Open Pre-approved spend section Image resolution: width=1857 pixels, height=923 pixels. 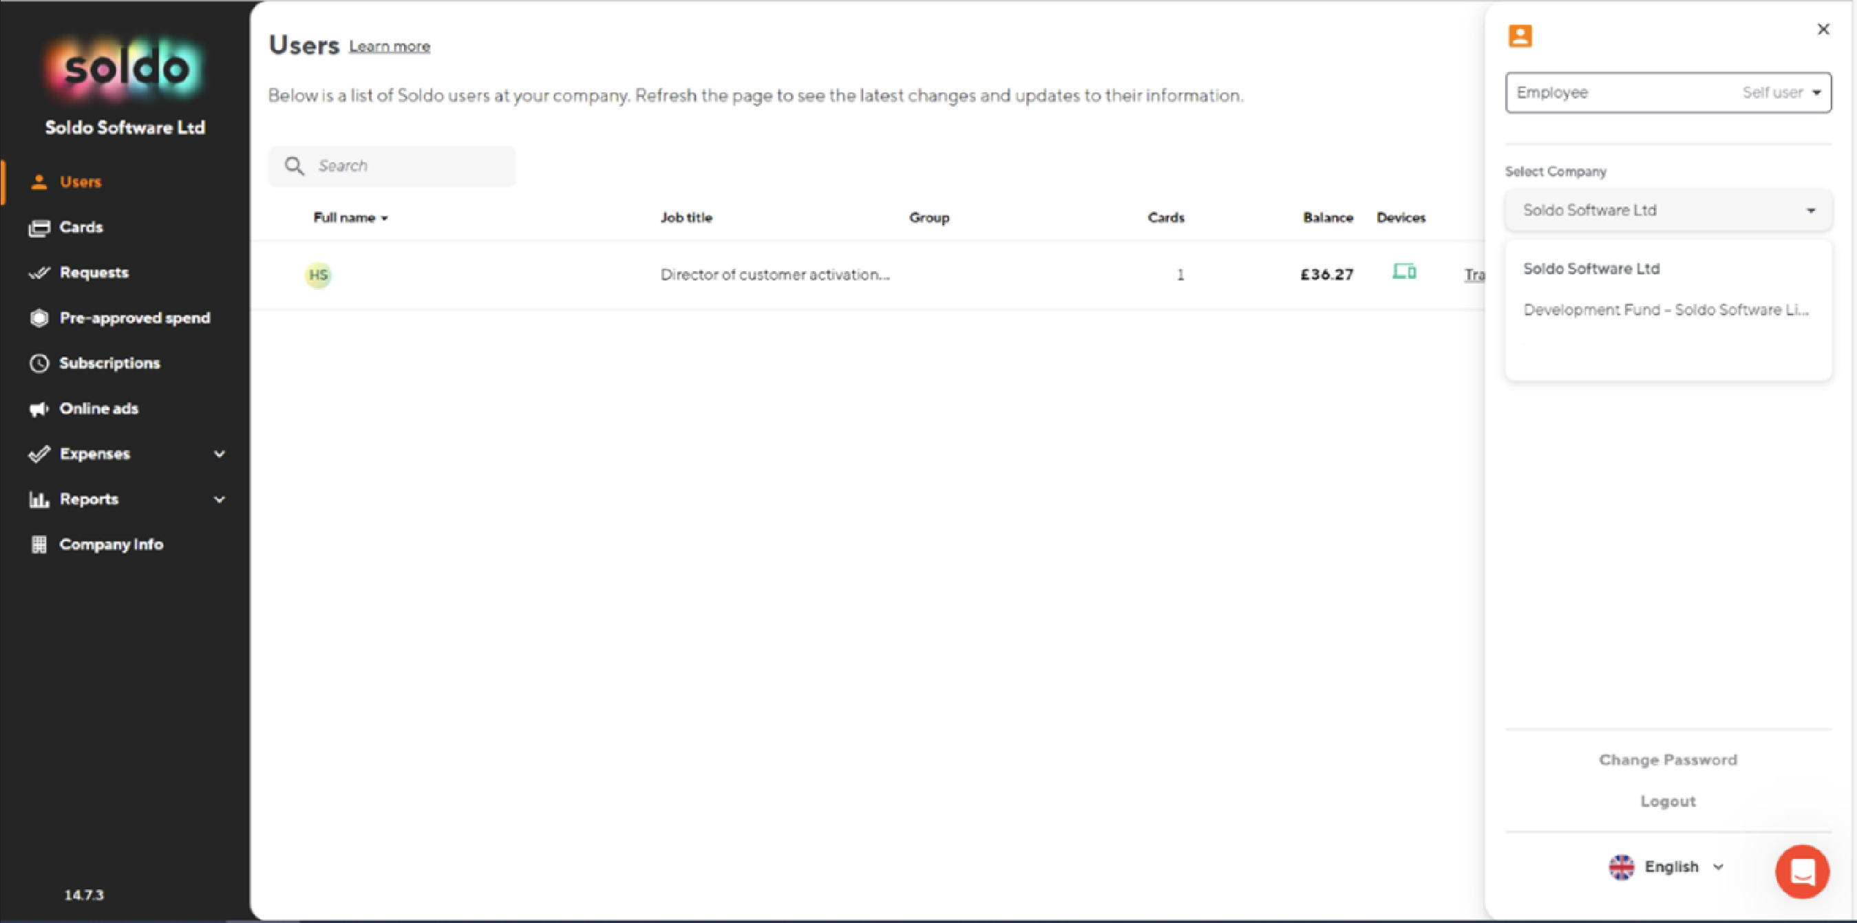135,318
